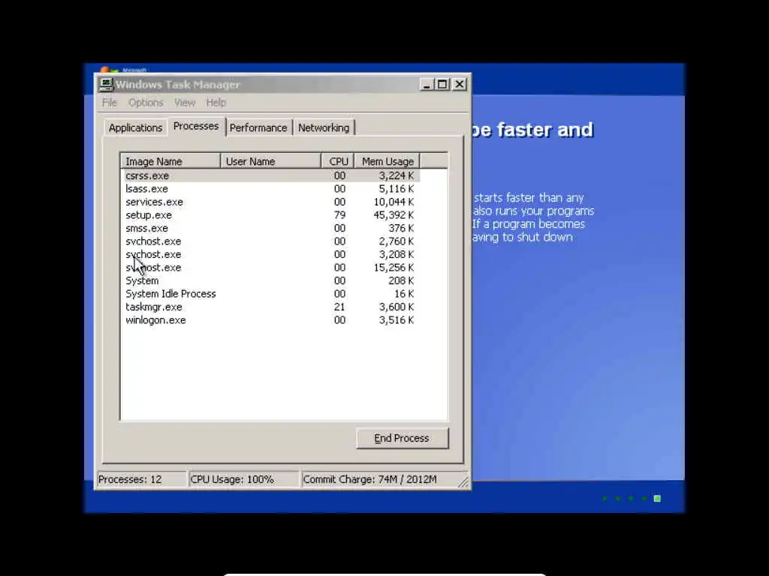Image resolution: width=769 pixels, height=576 pixels.
Task: Select svchost.exe using 3,208 K
Action: tap(270, 255)
